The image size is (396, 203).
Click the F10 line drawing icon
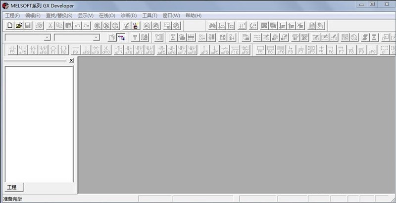235,50
